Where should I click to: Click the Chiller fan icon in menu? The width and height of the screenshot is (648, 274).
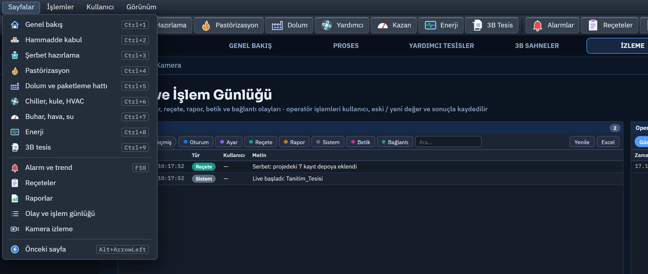click(15, 101)
